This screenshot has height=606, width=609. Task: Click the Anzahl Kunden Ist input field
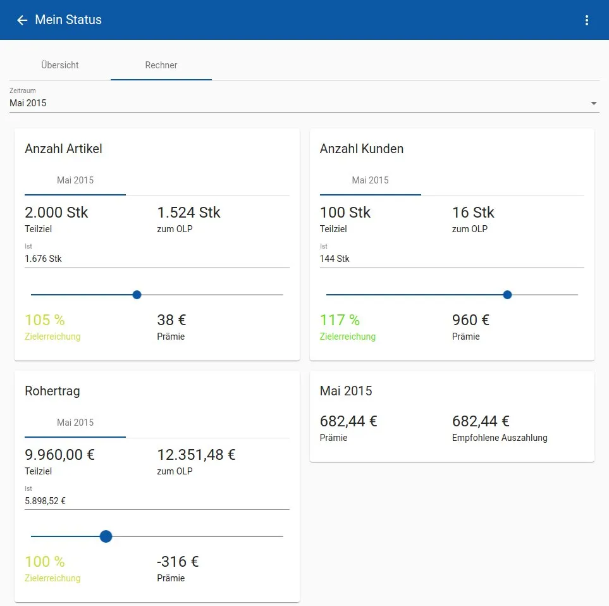[x=452, y=259]
